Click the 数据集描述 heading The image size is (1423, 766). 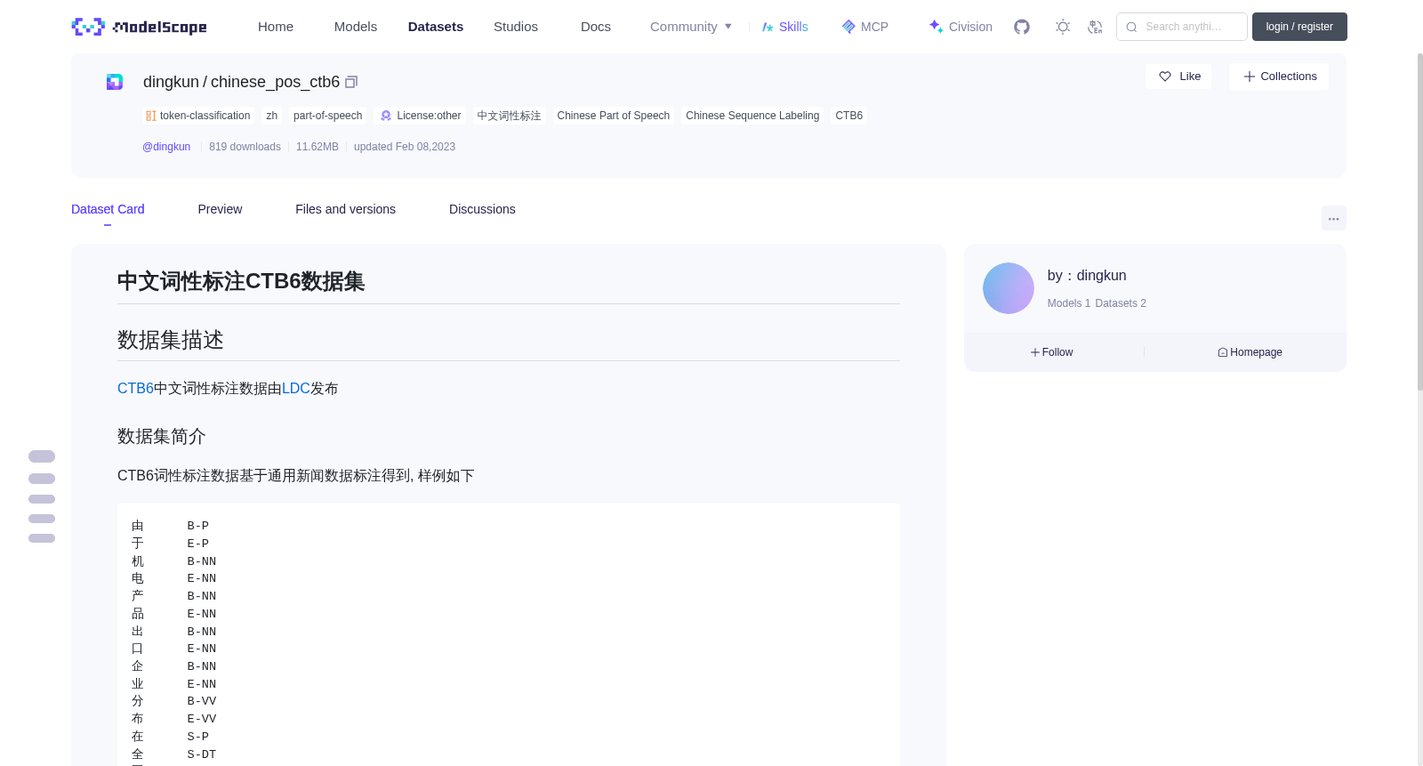171,340
